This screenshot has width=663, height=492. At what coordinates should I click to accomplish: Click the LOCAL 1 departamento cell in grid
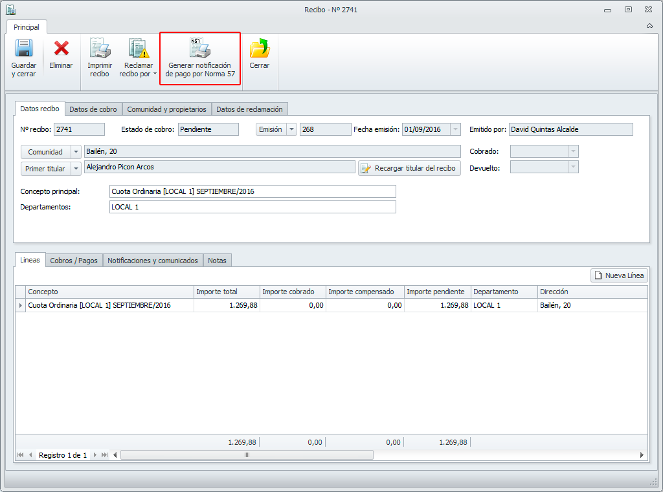504,305
